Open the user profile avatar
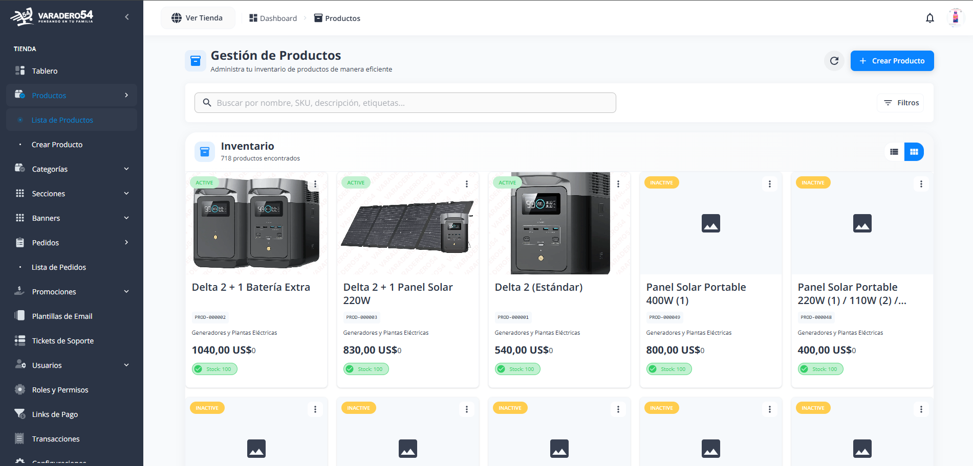The width and height of the screenshot is (973, 466). (x=955, y=18)
